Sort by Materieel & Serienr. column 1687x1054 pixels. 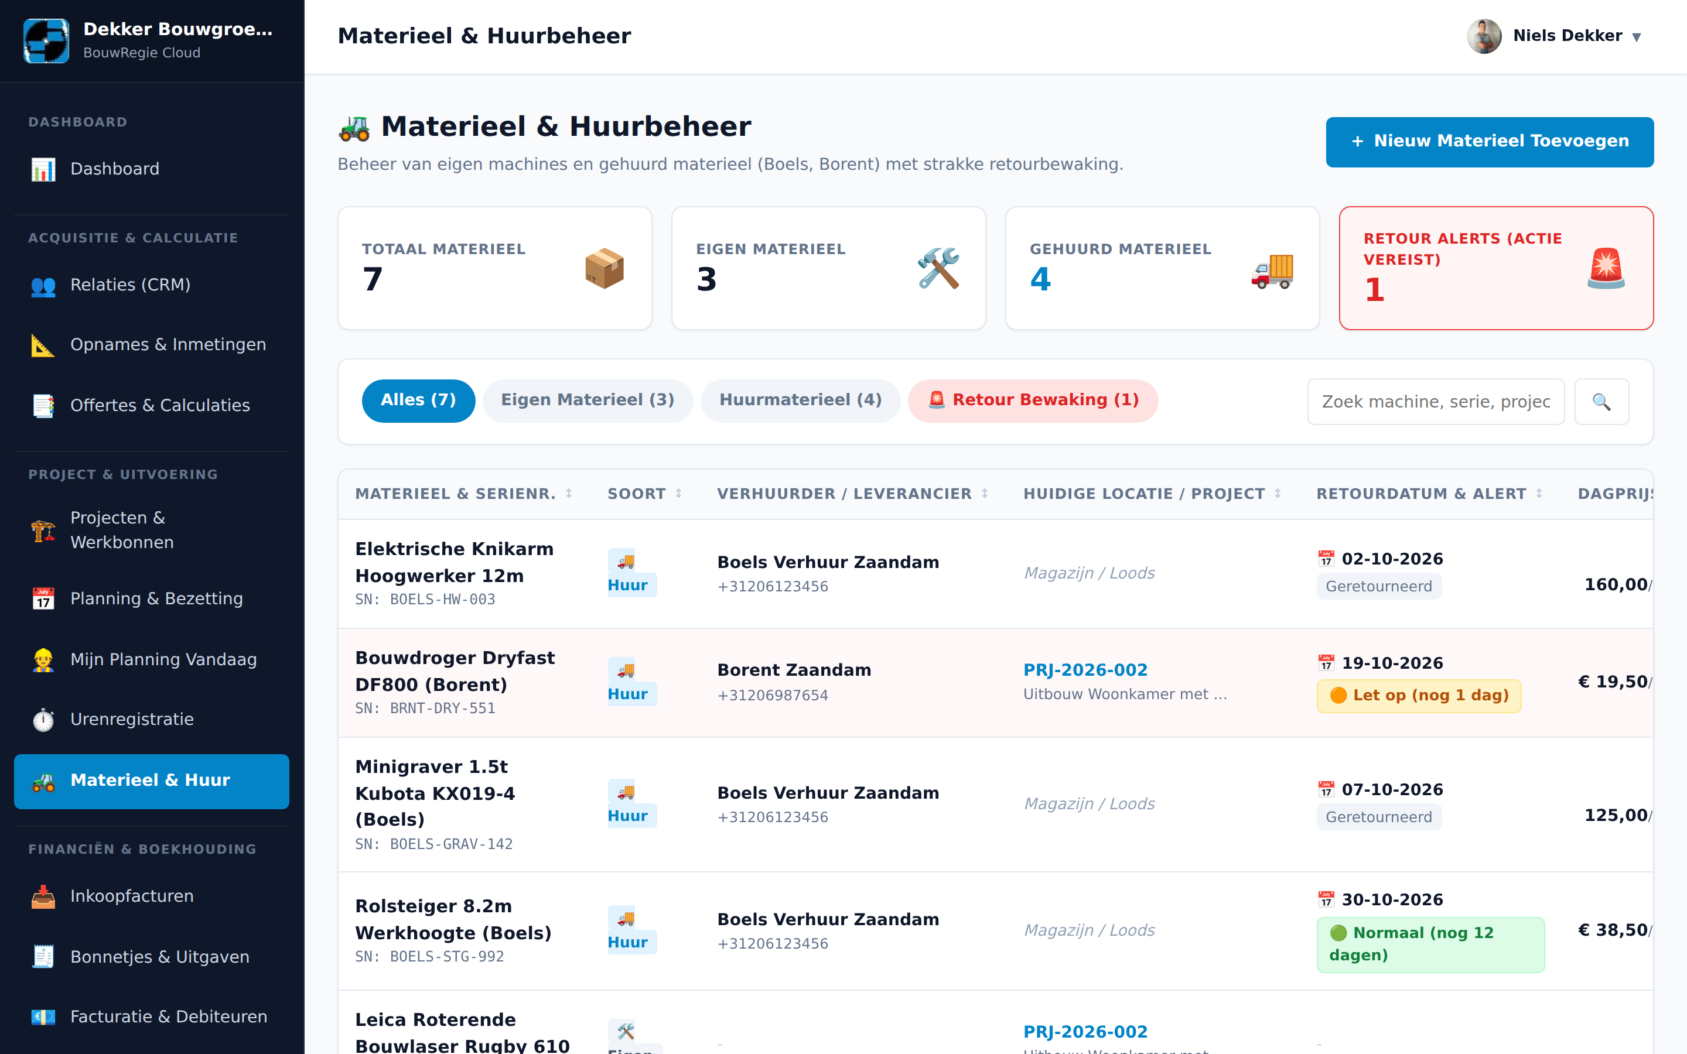click(463, 494)
